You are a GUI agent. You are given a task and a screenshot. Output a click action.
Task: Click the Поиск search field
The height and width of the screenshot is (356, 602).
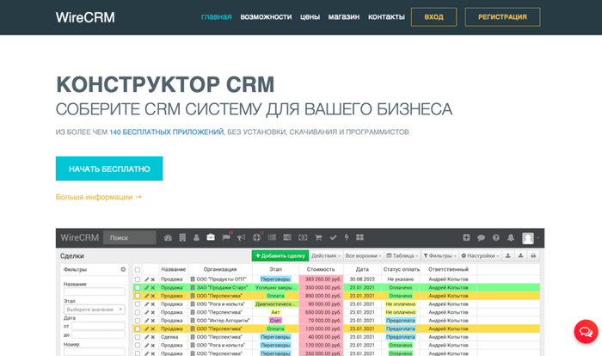[130, 237]
